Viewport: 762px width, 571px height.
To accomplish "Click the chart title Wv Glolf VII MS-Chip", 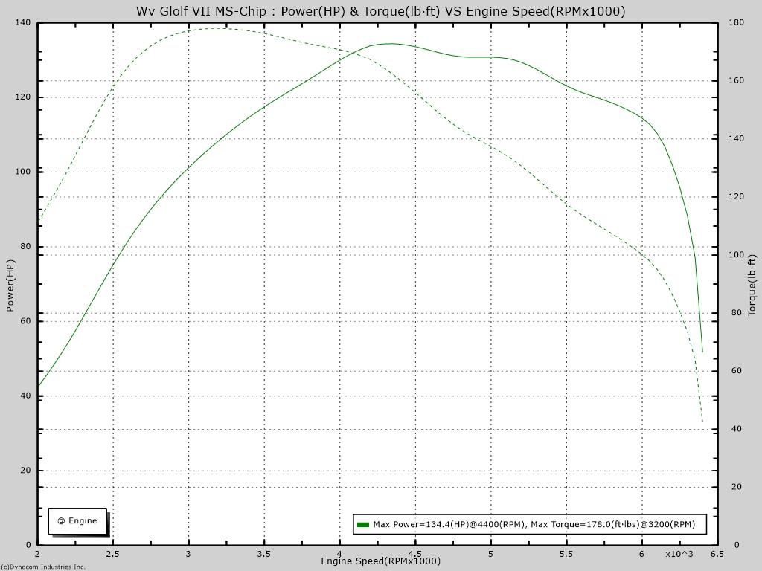I will pos(380,11).
